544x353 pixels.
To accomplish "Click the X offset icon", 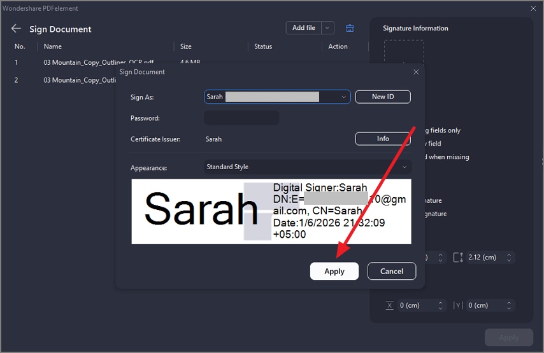I will 390,305.
